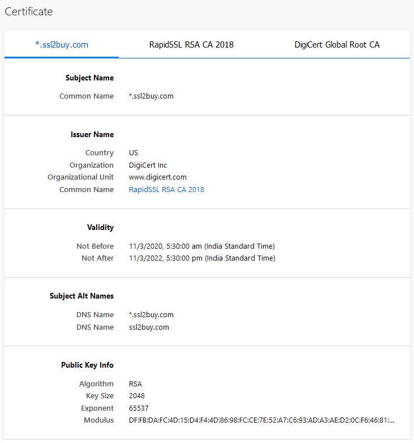
Task: Open the DigiCert Global Root CA tab
Action: click(337, 45)
